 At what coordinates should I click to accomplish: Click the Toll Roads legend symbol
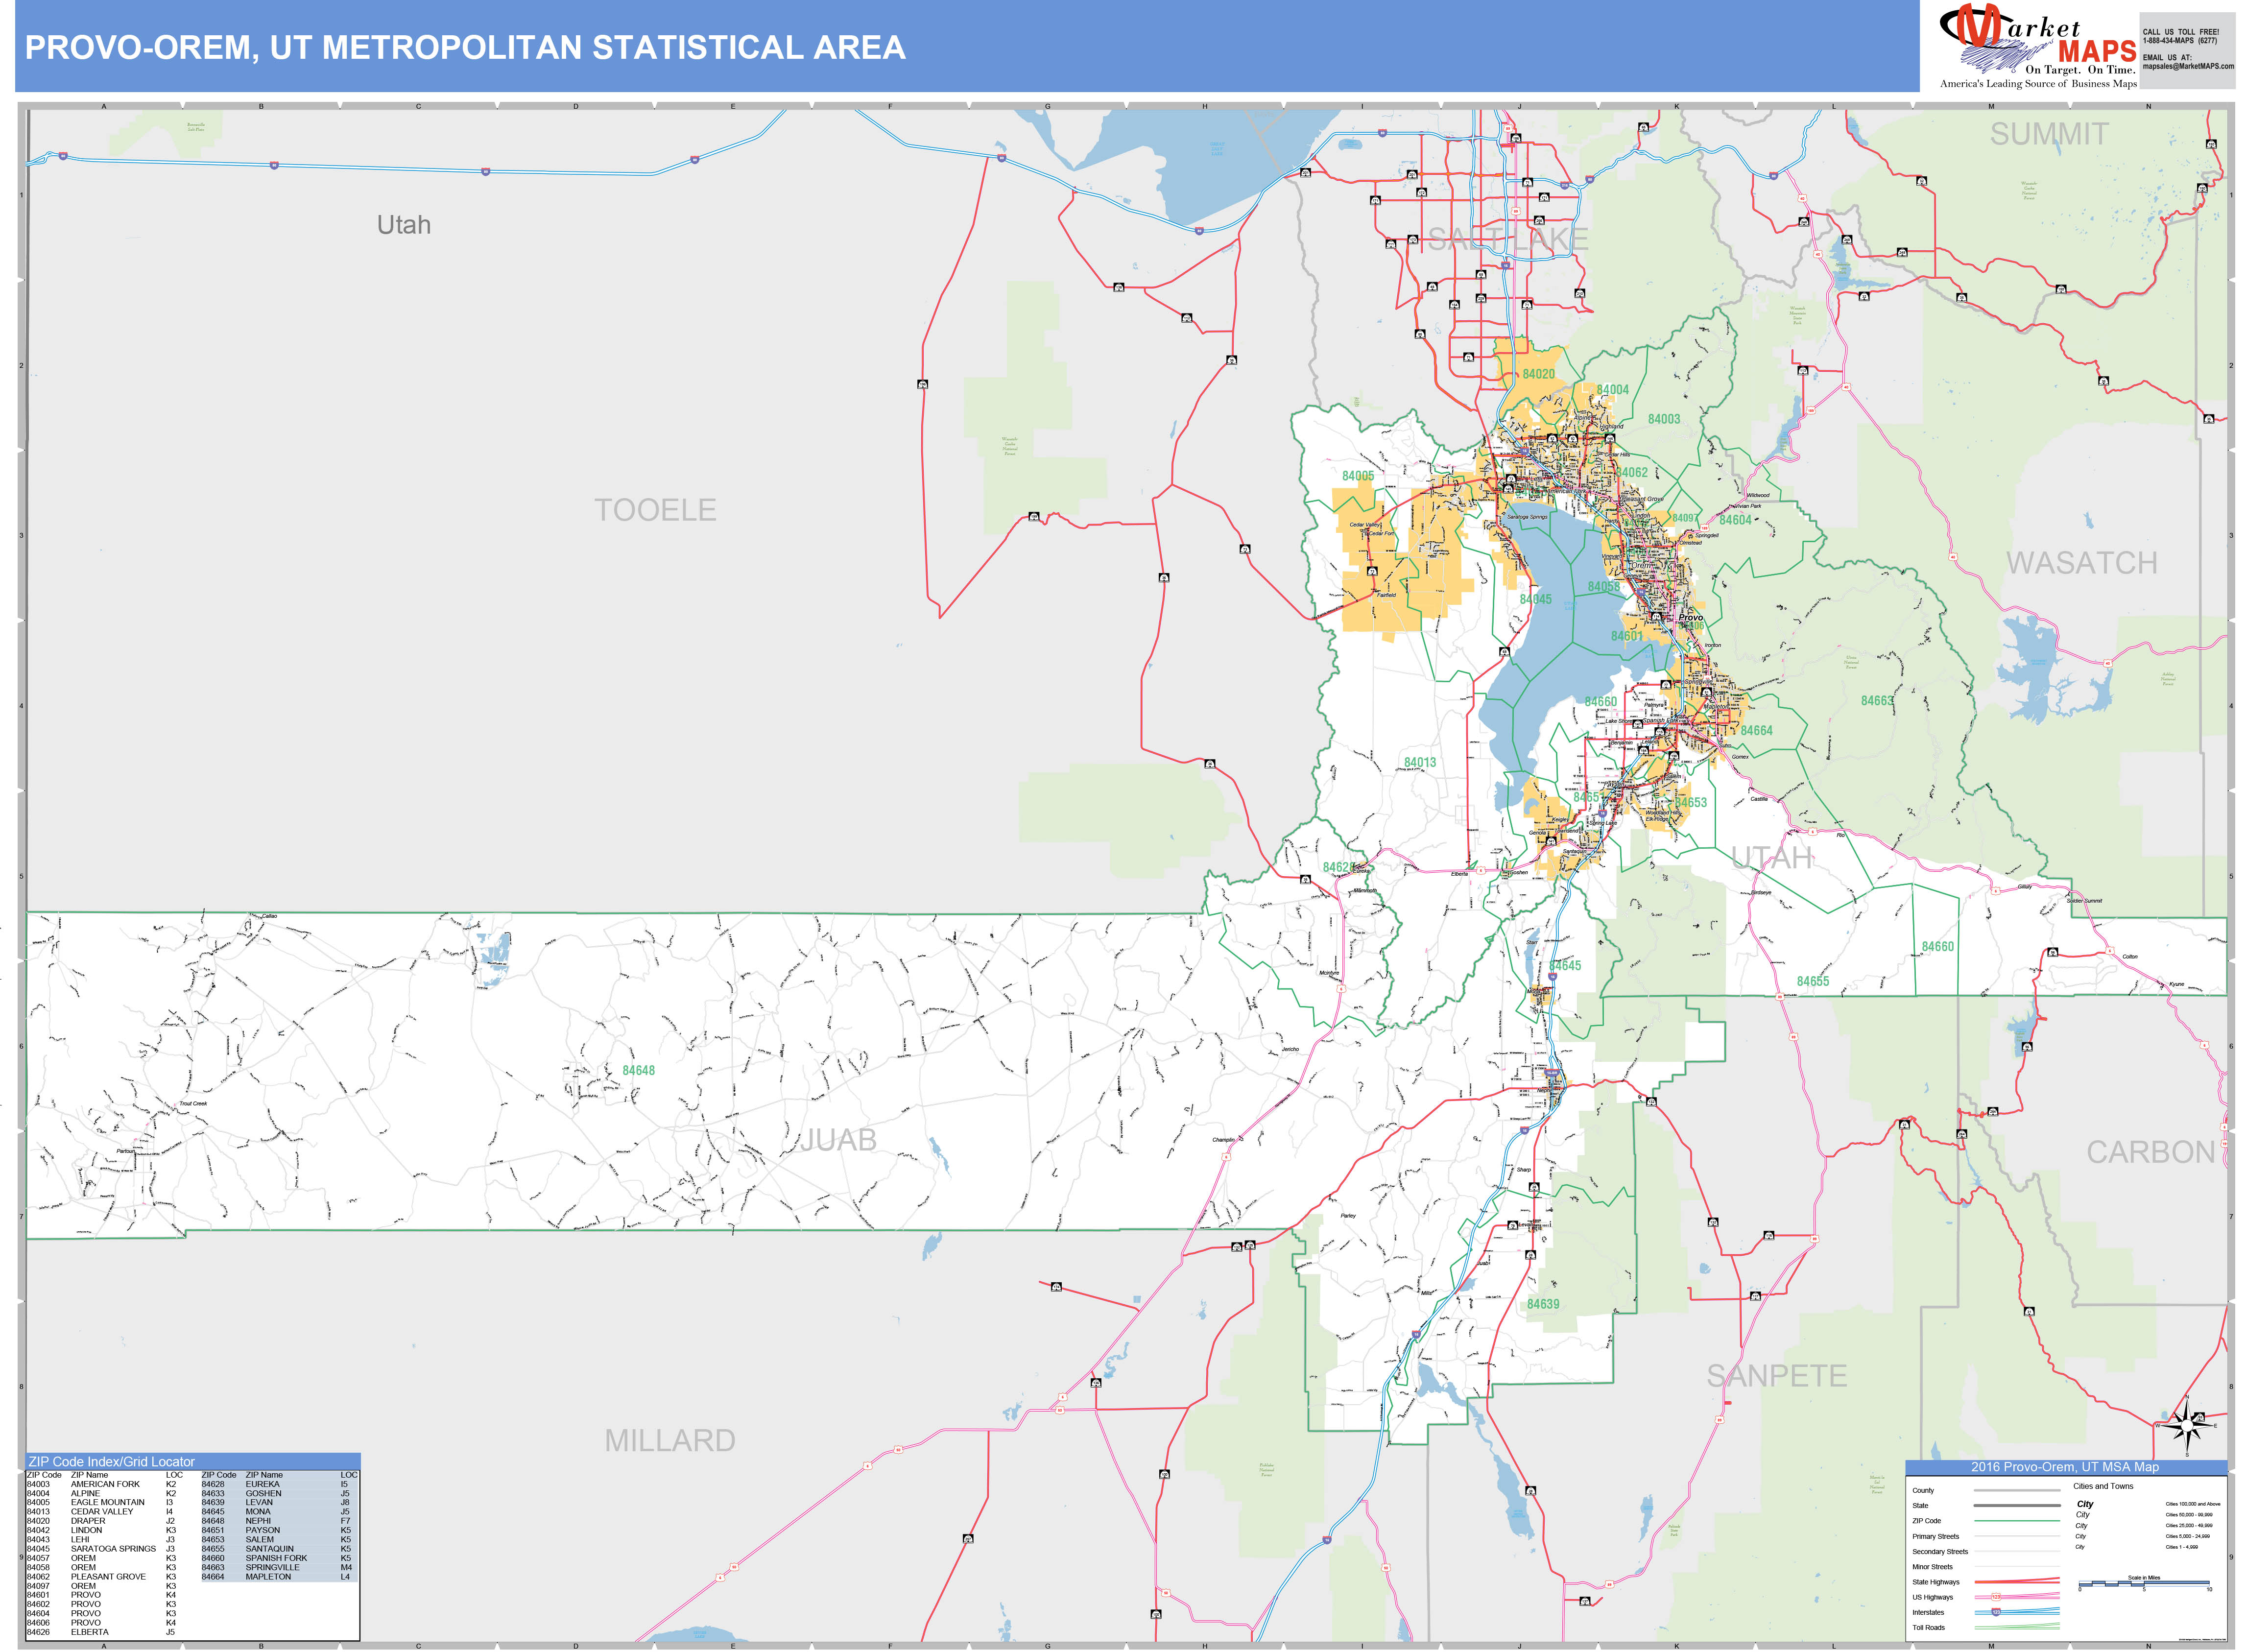coord(2017,1627)
